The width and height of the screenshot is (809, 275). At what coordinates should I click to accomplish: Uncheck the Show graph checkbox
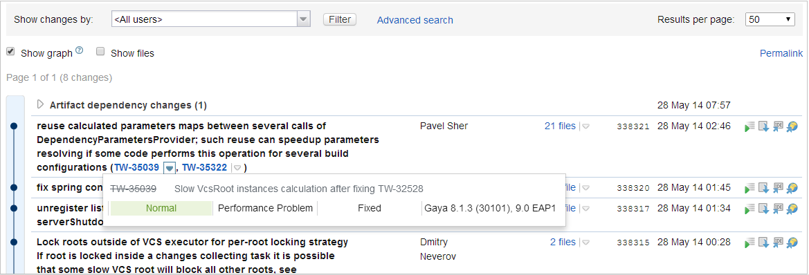[10, 52]
